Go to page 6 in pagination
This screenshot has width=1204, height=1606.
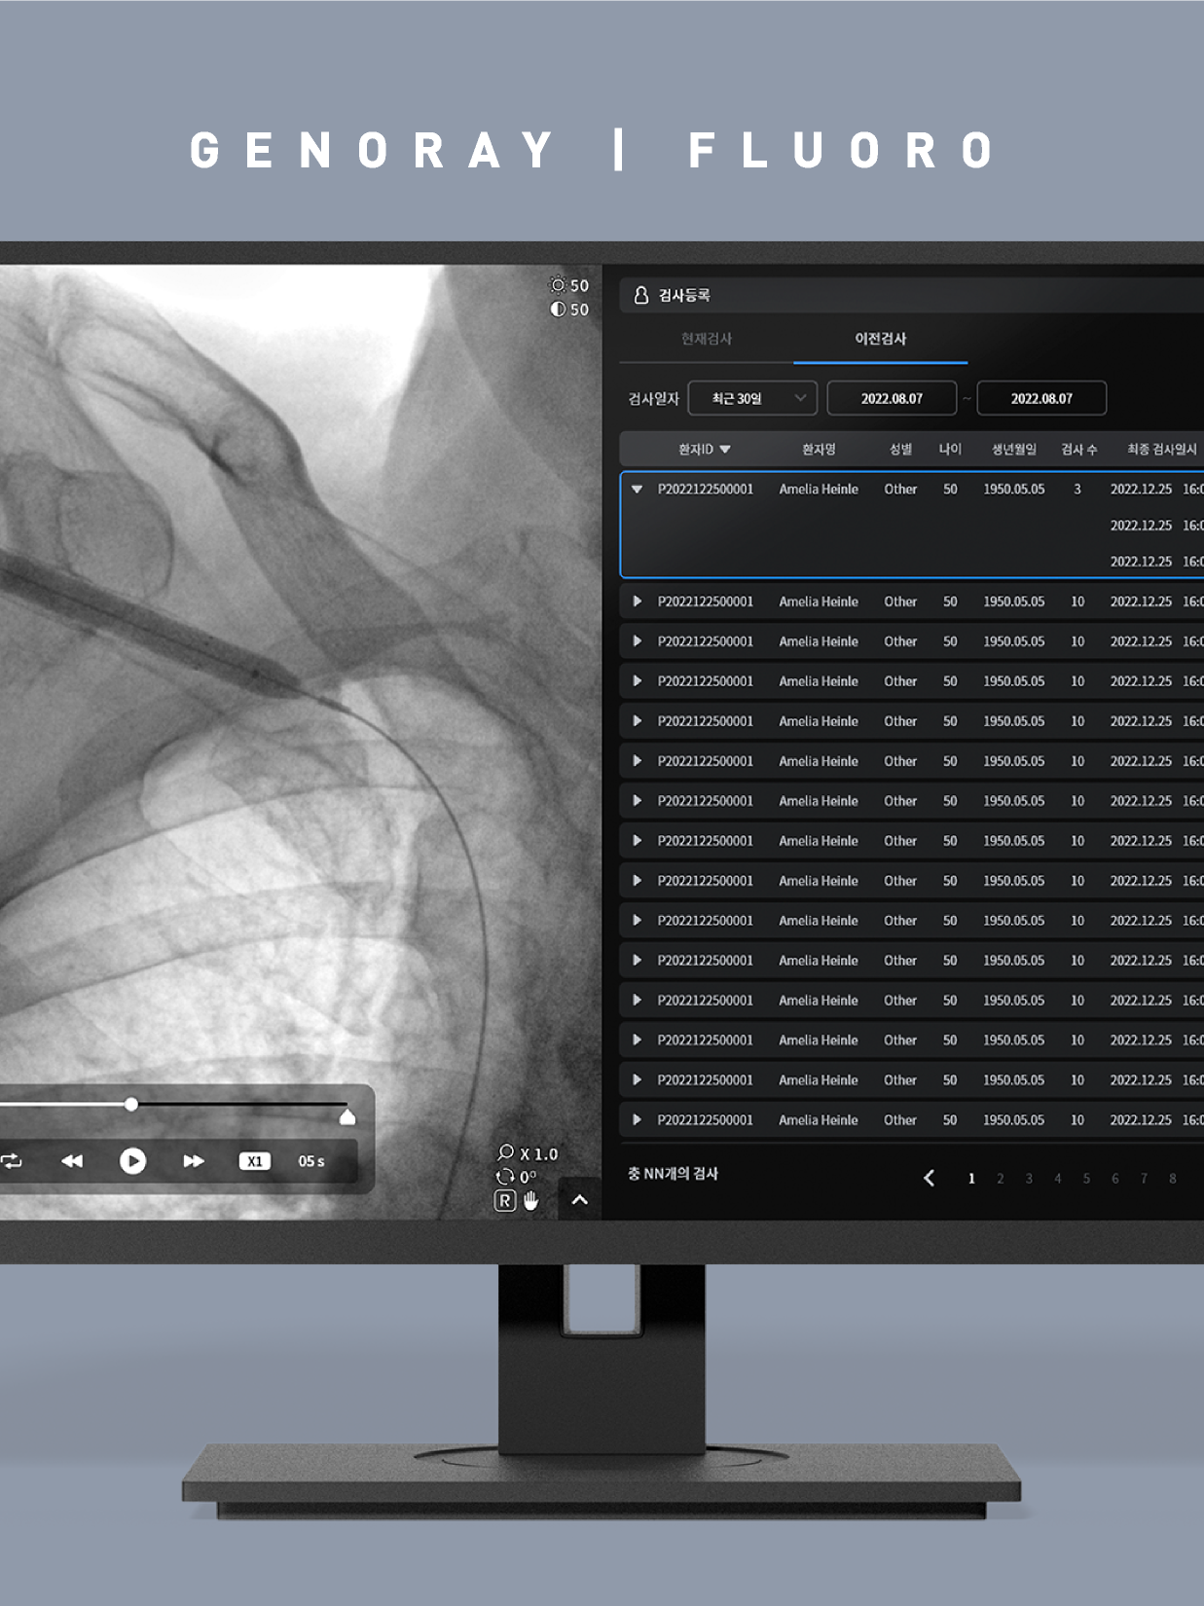1115,1179
